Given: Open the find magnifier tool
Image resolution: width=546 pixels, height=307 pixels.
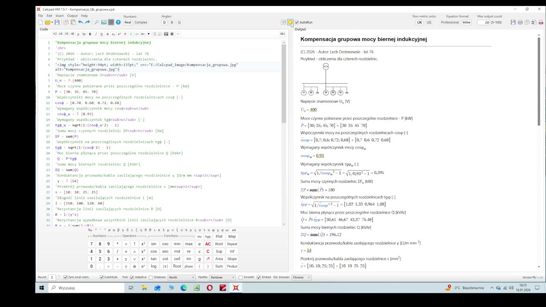Looking at the screenshot, I should (96, 22).
